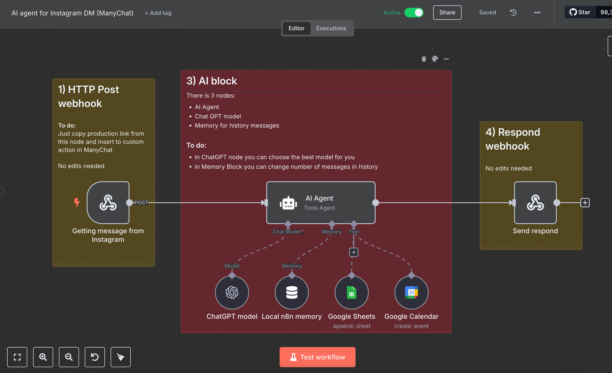Click the '4) Respond webhook' sticky heading
The image size is (612, 373).
513,139
